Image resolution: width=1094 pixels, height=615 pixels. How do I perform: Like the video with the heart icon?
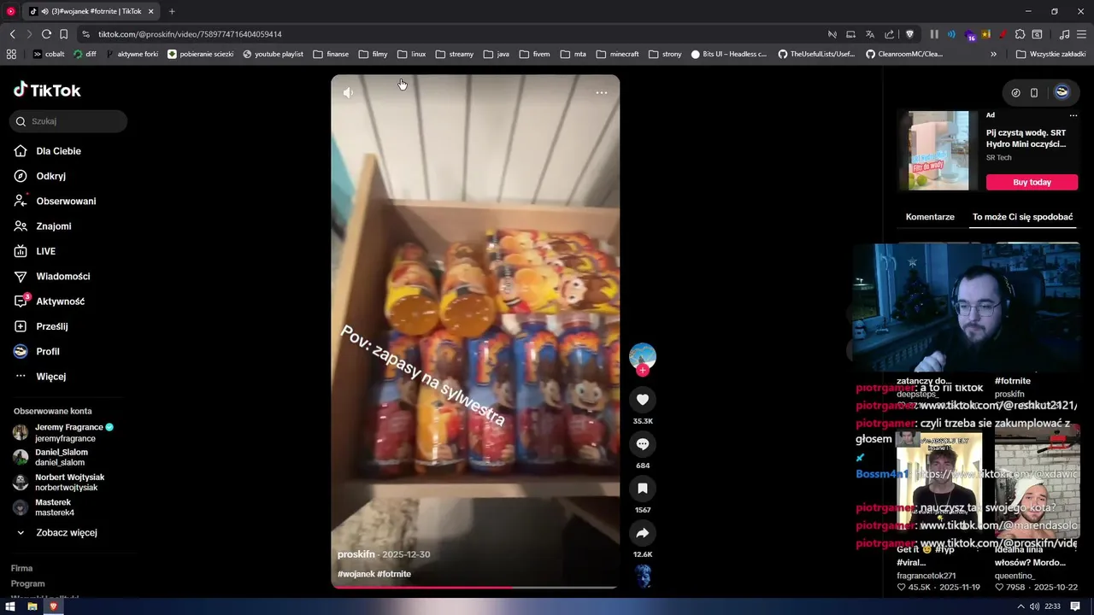(643, 400)
